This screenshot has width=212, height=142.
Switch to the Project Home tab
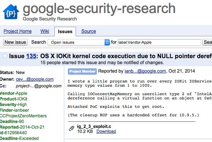click(17, 31)
